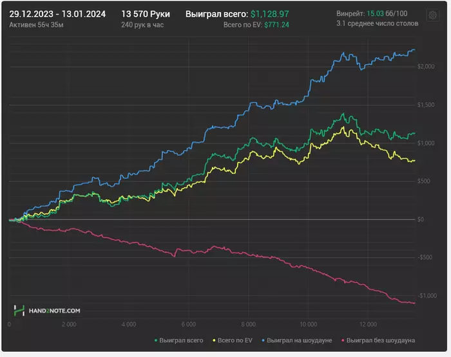
Task: Click the date range 29.12.2023 - 13.01.2024
Action: coord(57,14)
